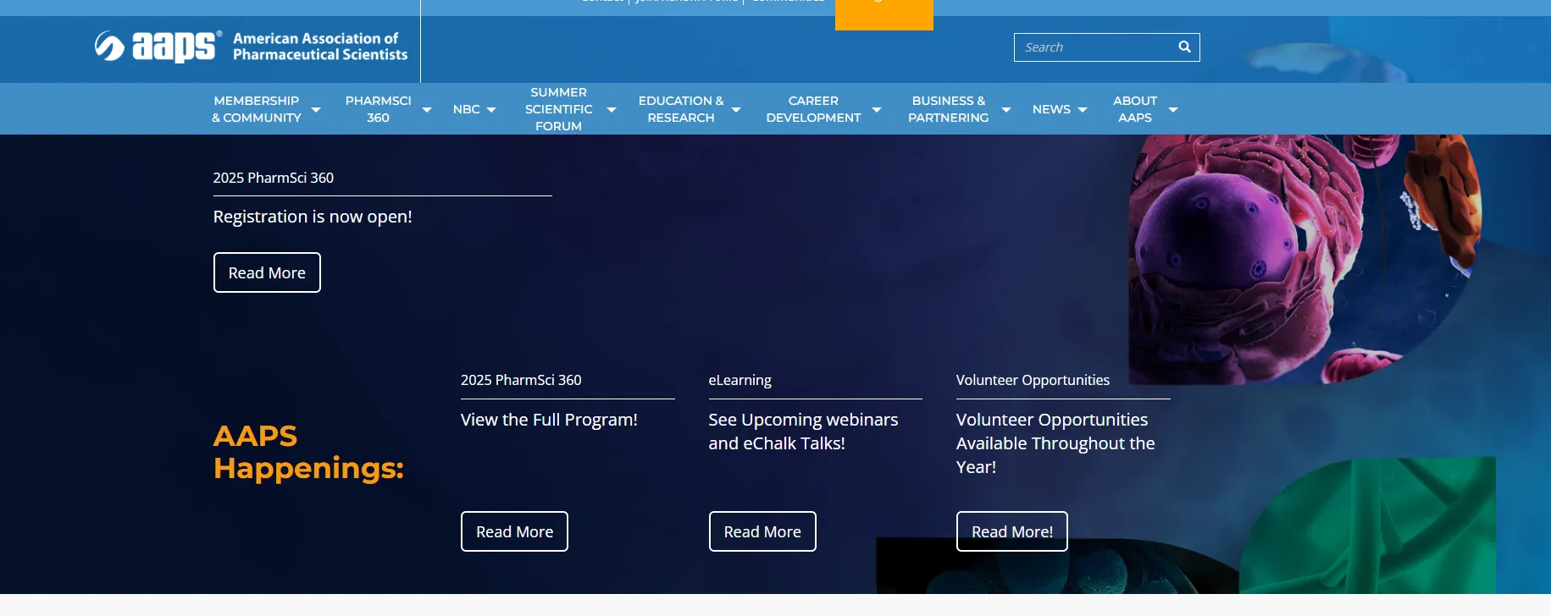Expand the NBC dropdown arrow
Screen dimensions: 1551x616
tap(491, 110)
